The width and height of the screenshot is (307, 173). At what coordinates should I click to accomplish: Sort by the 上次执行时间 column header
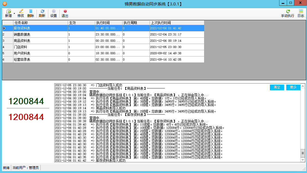tap(177, 23)
